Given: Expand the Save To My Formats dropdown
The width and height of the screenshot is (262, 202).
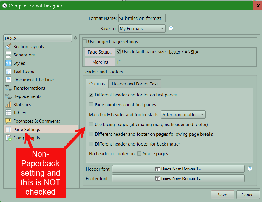Looking at the screenshot, I should tap(142, 29).
